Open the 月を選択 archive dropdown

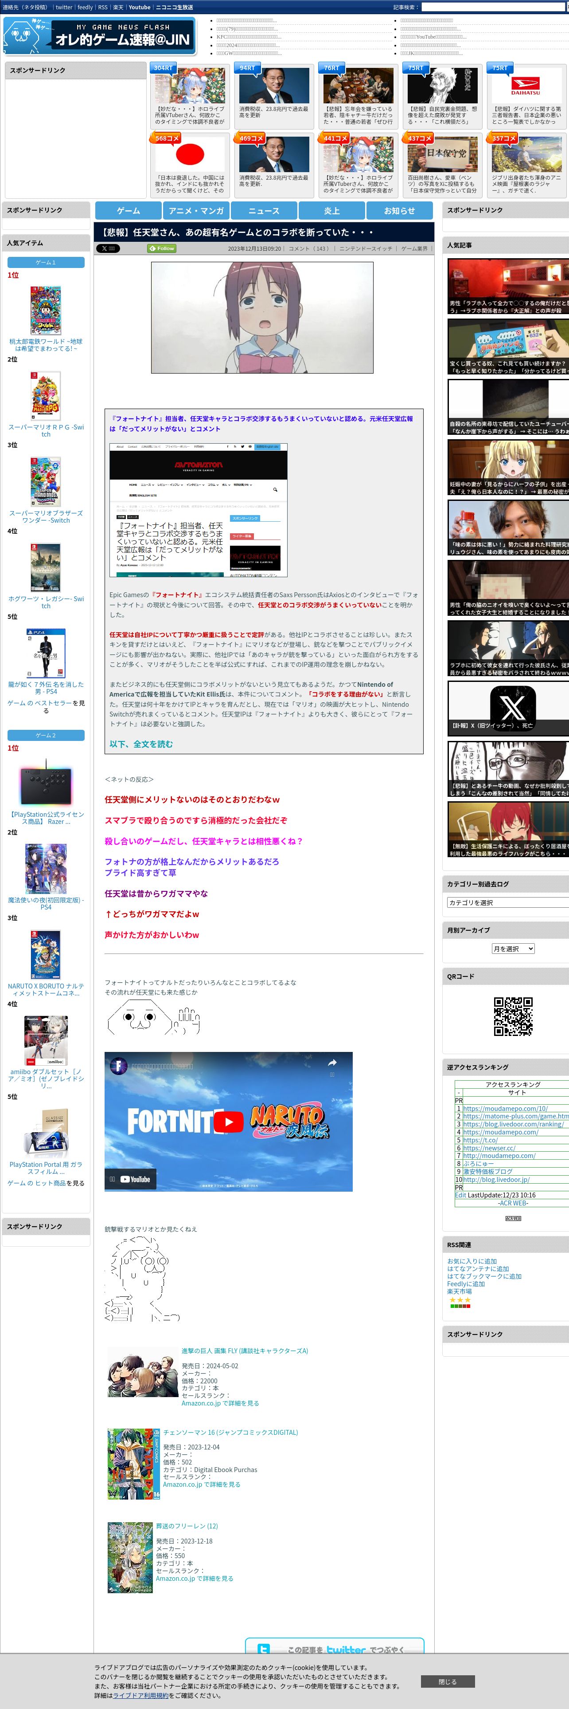pos(513,949)
